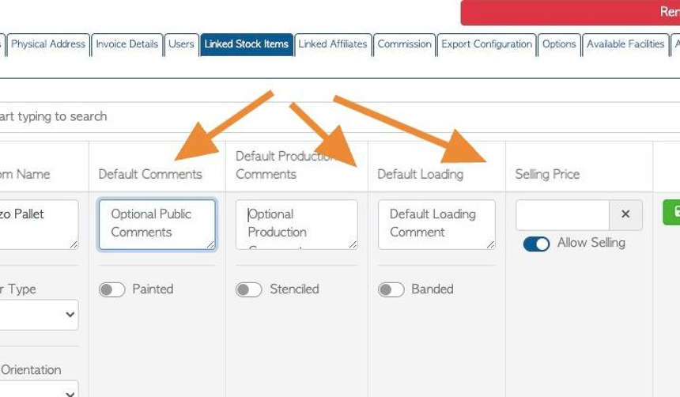Open the Invoice Details tab
The image size is (680, 397).
click(127, 45)
